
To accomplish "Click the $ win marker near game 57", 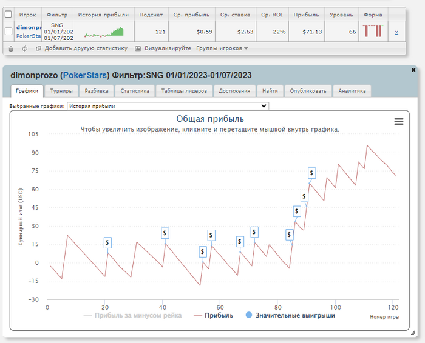I will tap(211, 235).
